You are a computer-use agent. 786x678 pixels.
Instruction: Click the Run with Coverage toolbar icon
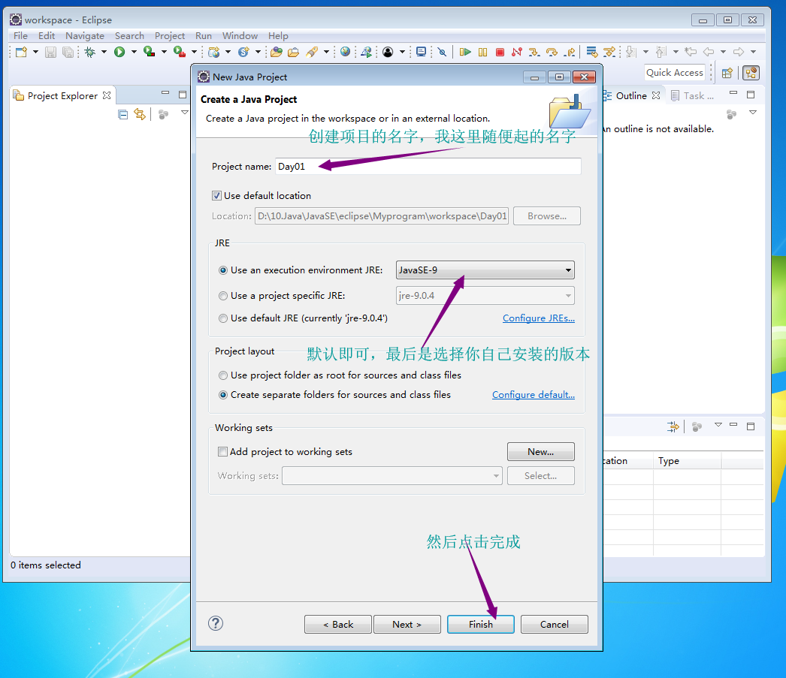[x=149, y=52]
